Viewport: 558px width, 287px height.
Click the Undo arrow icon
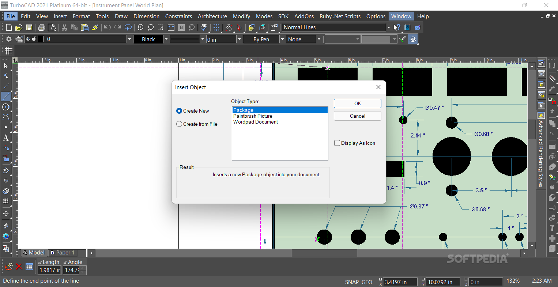(107, 27)
